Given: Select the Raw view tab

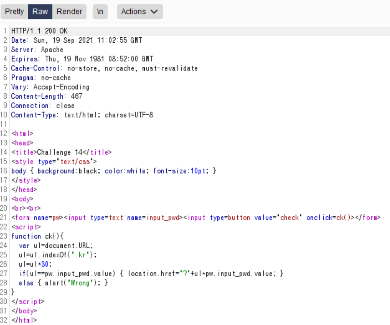Looking at the screenshot, I should [40, 12].
